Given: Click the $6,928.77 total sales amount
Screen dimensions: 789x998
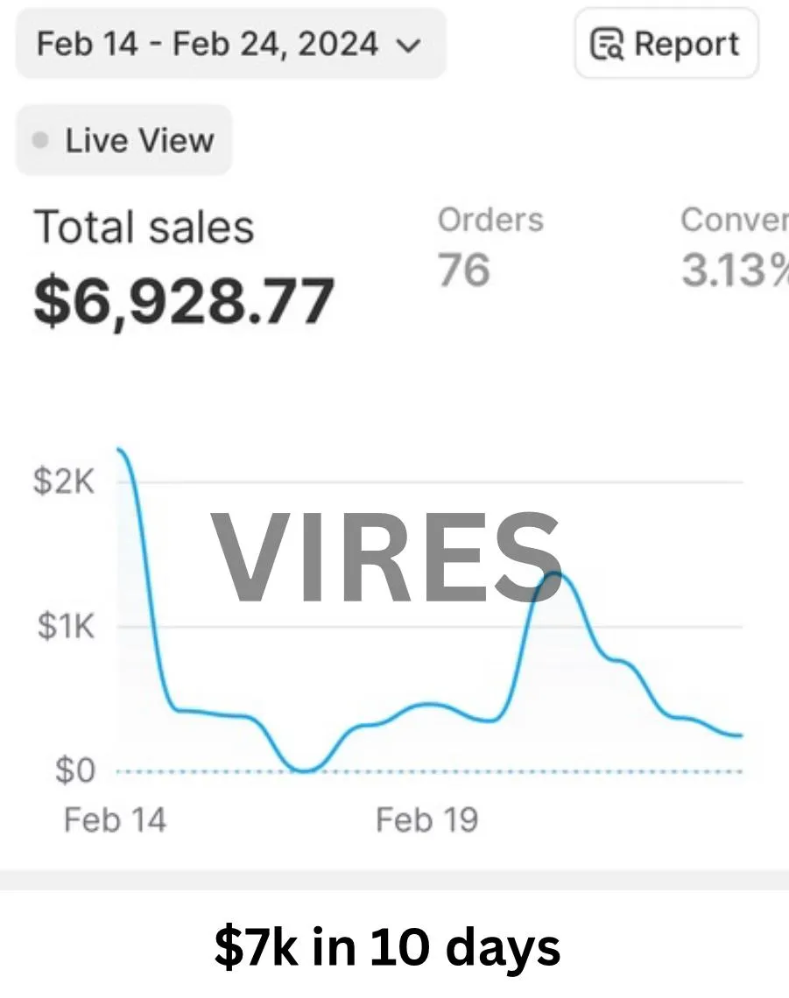Looking at the screenshot, I should [184, 301].
